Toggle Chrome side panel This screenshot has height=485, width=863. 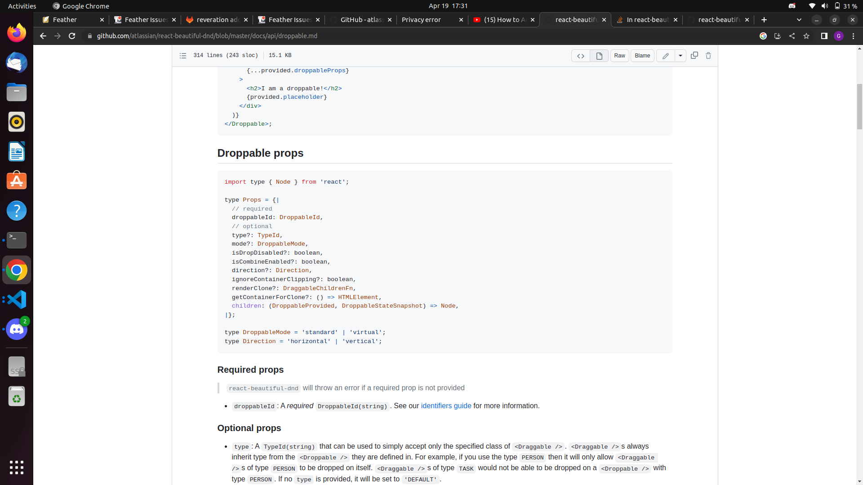click(824, 36)
